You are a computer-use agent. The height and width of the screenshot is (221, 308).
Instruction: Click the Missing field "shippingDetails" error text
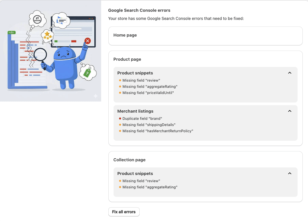(x=149, y=125)
